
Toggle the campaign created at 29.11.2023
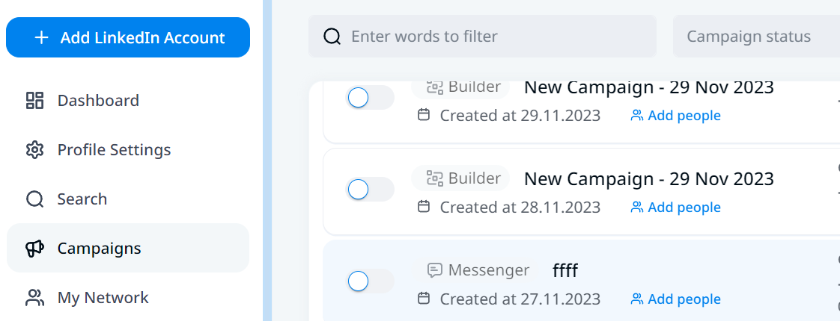(370, 98)
